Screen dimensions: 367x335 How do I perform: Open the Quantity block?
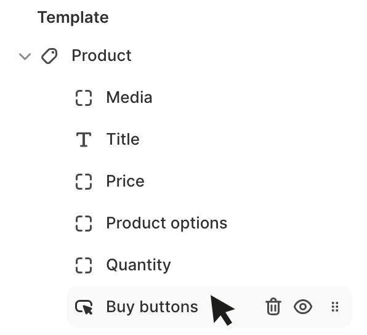pos(139,265)
